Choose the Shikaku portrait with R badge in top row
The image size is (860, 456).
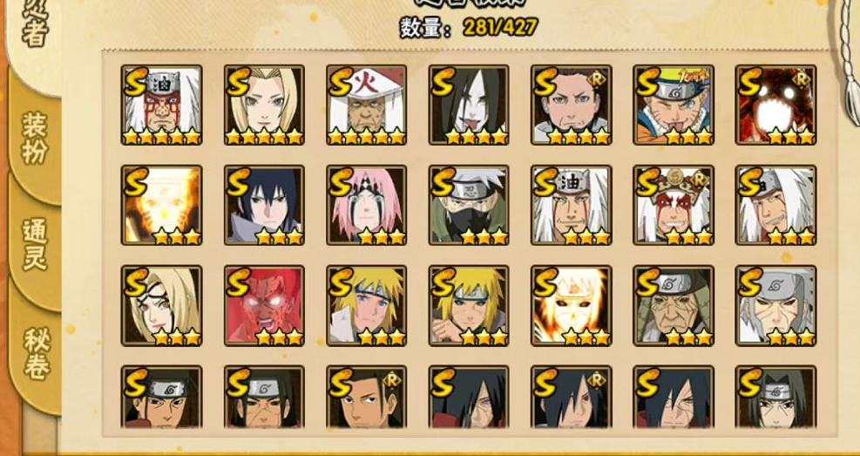pos(572,105)
